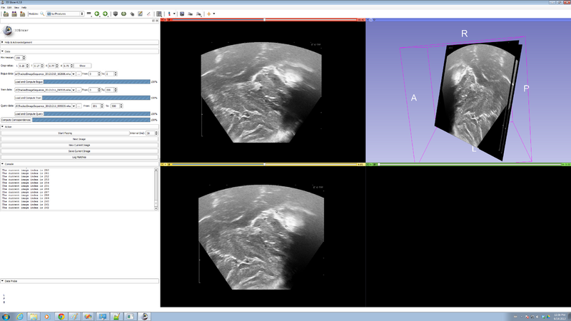This screenshot has width=571, height=321.
Task: Go to next module with green forward arrow
Action: coord(106,14)
